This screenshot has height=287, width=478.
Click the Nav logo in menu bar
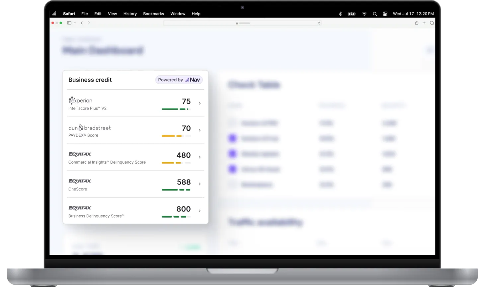54,14
